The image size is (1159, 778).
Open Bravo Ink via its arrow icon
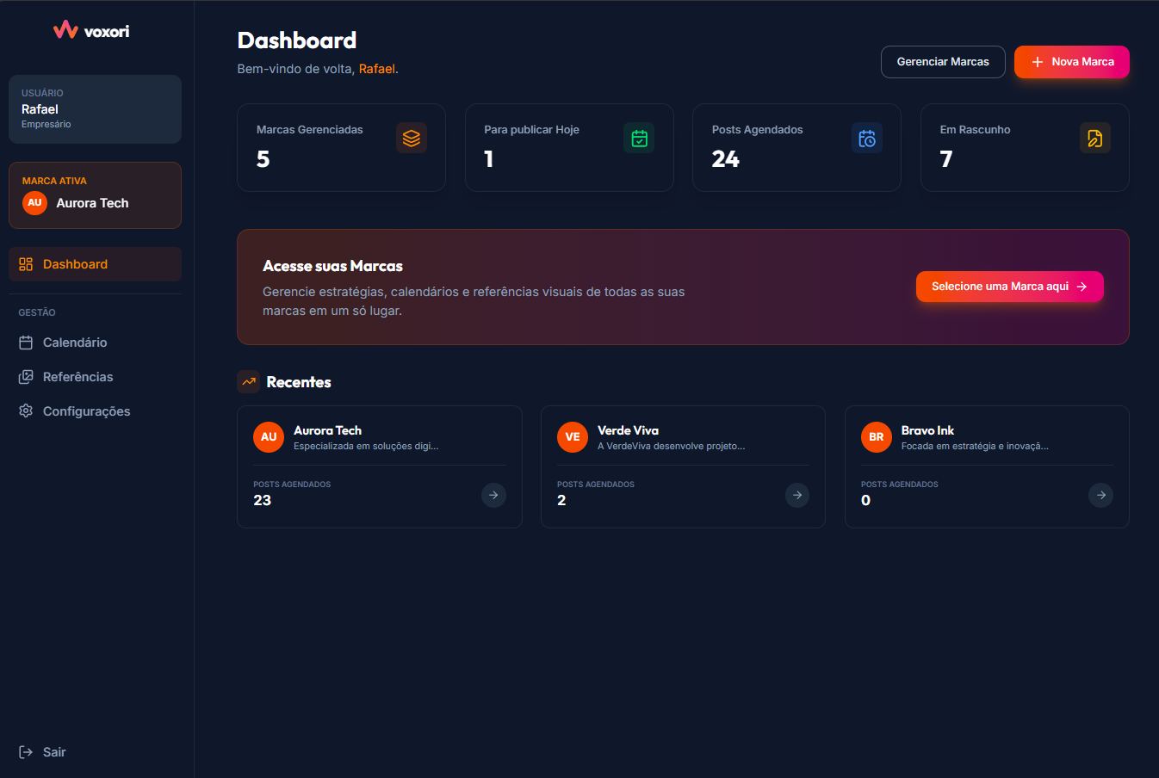coord(1100,495)
